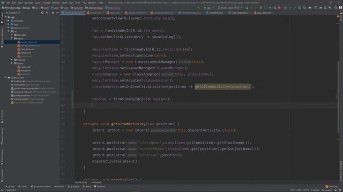Open the Window menu
The image size is (343, 192).
point(92,3)
